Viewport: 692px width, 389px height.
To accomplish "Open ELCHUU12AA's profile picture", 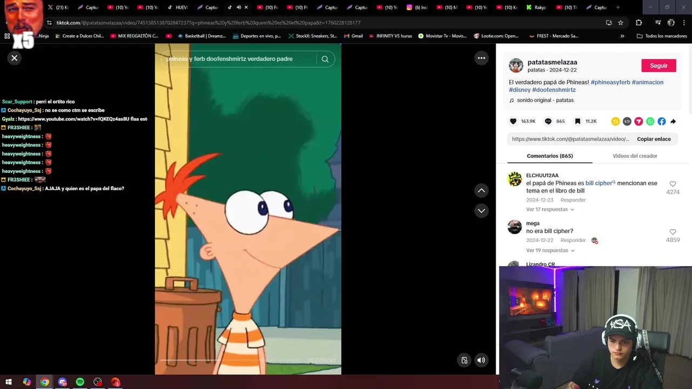I will tap(515, 179).
